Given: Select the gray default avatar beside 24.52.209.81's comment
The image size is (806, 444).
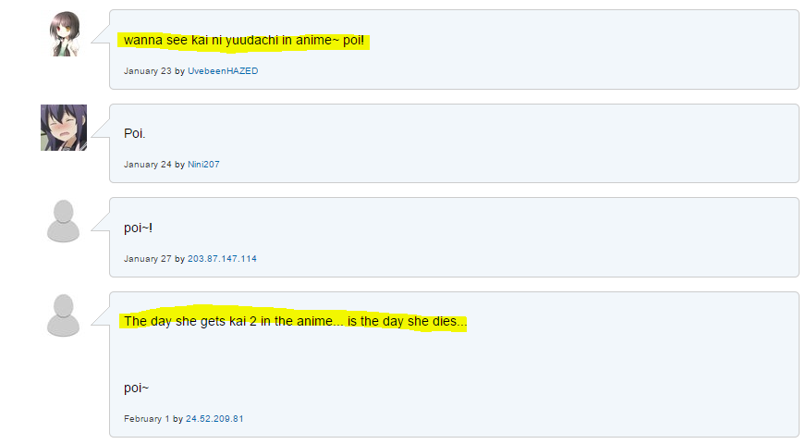Looking at the screenshot, I should point(63,315).
